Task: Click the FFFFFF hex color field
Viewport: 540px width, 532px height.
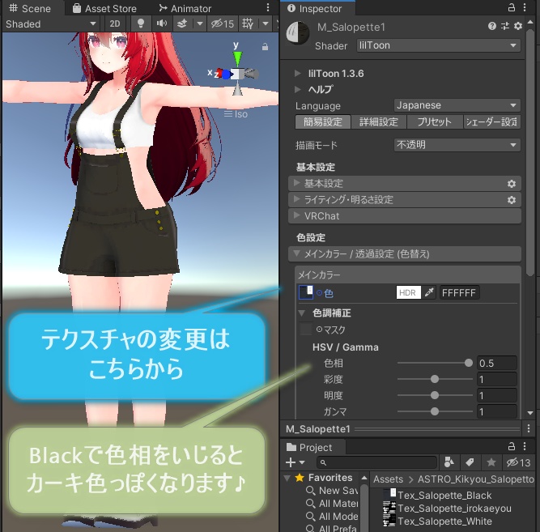Action: (459, 292)
